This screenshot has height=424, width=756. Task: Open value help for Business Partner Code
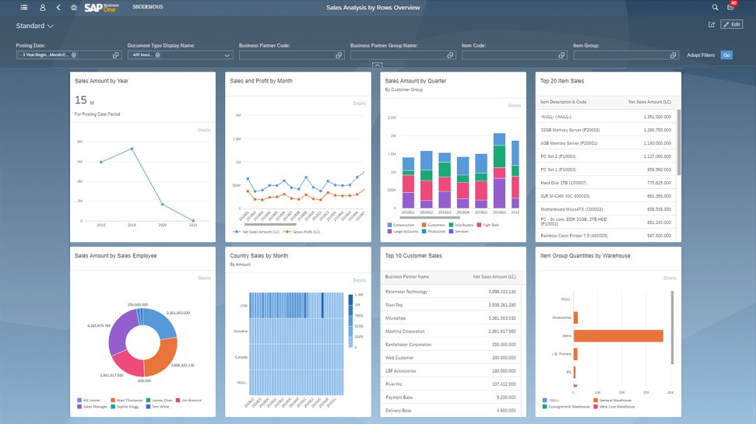tap(339, 55)
